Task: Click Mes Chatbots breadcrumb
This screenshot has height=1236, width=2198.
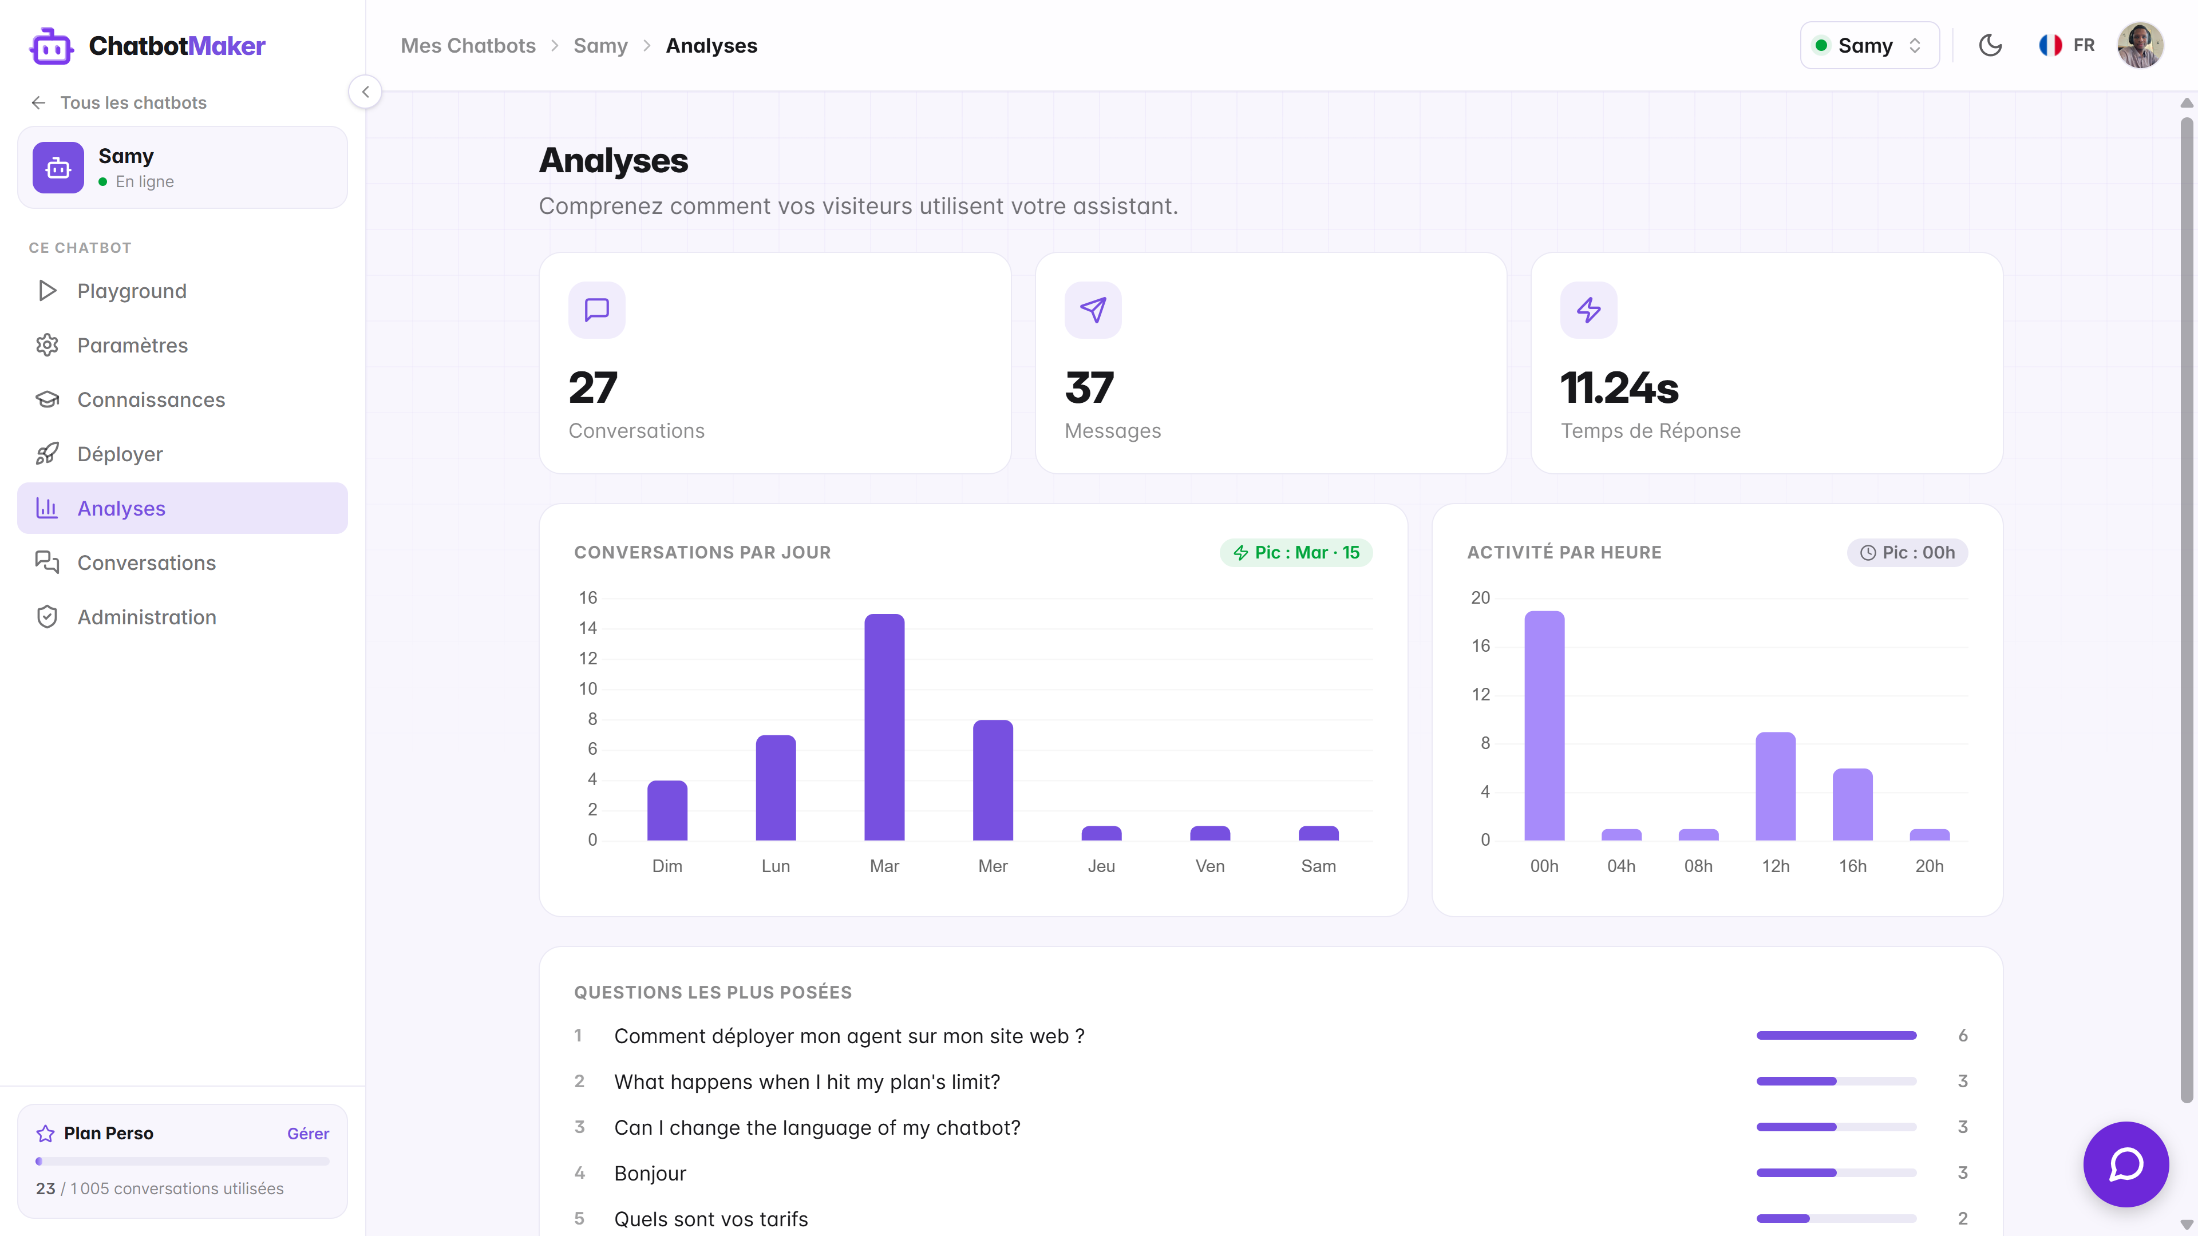Action: tap(468, 45)
